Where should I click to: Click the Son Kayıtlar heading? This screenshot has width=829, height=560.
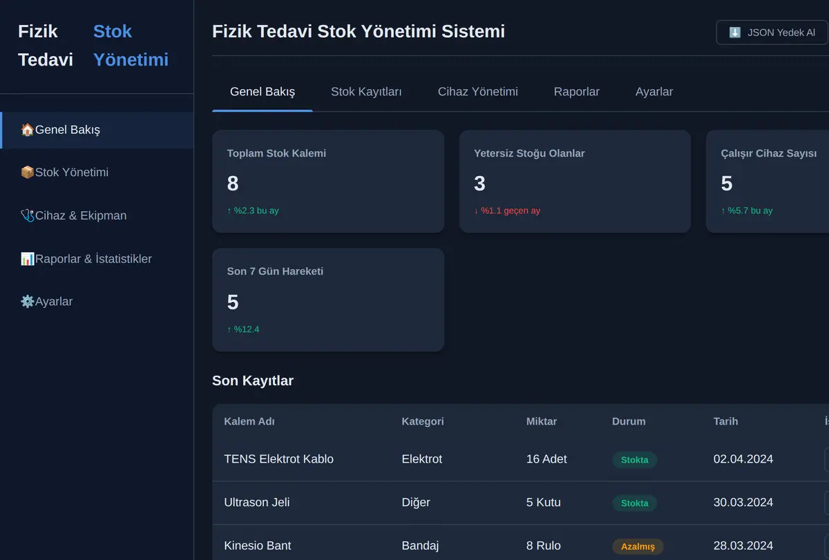[x=253, y=380]
